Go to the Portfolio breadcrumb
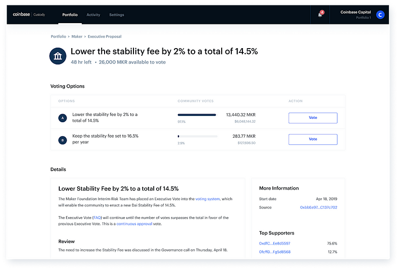Viewport: 399px width, 270px height. (x=58, y=37)
